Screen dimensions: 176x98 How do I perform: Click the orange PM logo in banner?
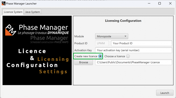11,30
